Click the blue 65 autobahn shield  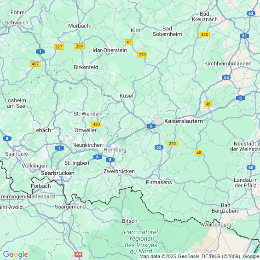tap(251, 168)
